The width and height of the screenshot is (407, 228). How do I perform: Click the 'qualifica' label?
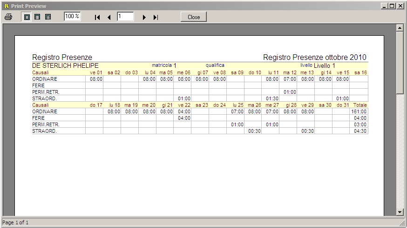215,65
